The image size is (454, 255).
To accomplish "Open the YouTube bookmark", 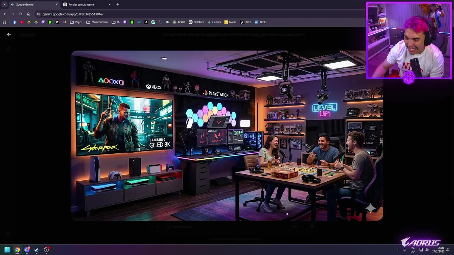I will click(x=22, y=22).
